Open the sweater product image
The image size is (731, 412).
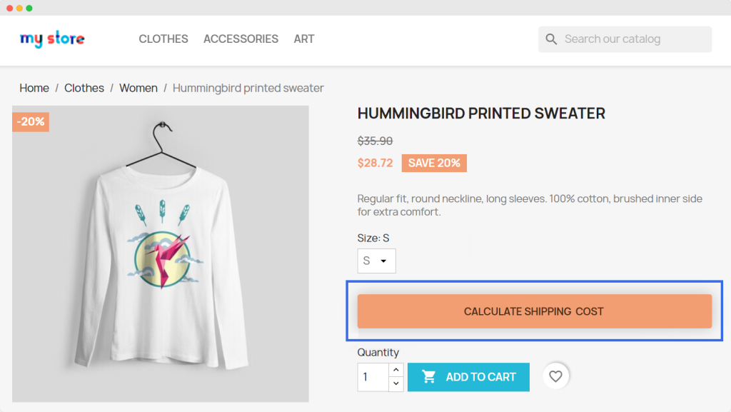point(161,253)
